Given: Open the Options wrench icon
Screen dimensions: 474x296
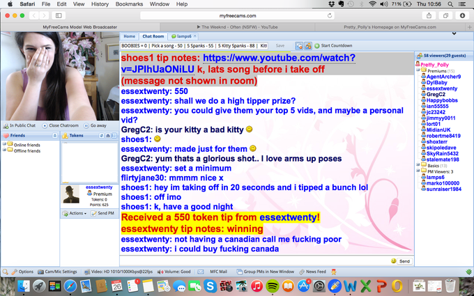Looking at the screenshot, I should tap(14, 272).
